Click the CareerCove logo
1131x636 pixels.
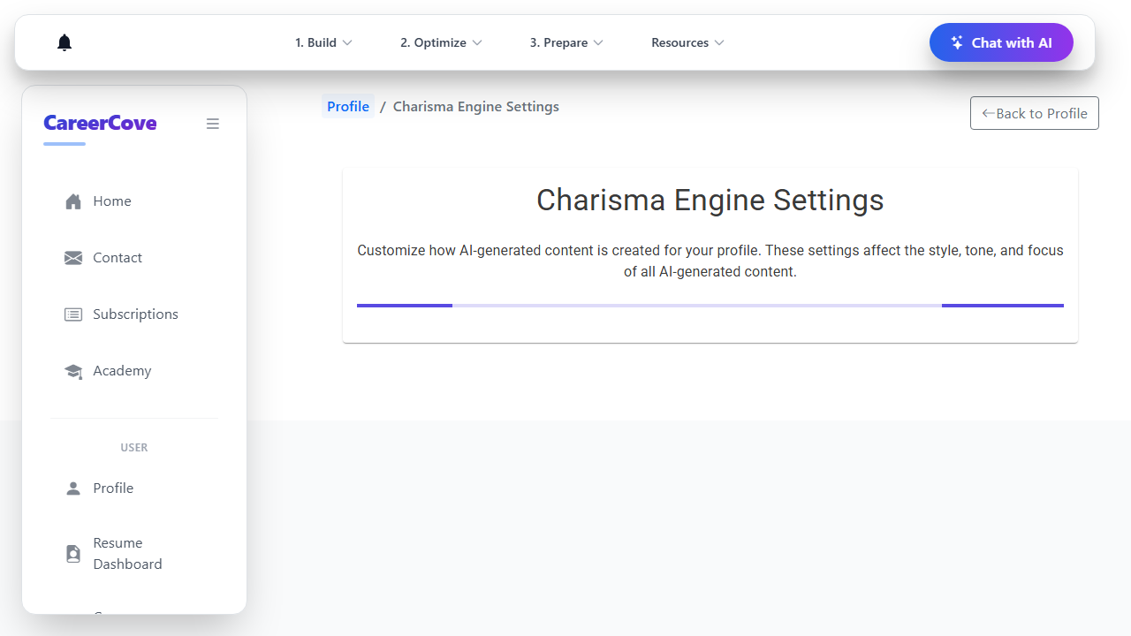[x=100, y=124]
